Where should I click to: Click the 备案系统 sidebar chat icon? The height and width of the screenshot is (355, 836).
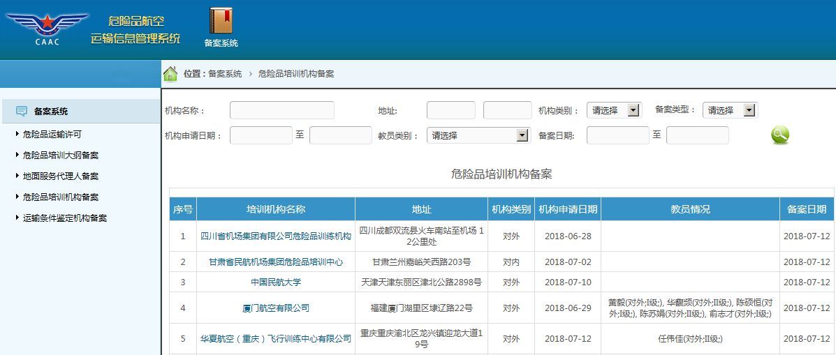coord(22,111)
